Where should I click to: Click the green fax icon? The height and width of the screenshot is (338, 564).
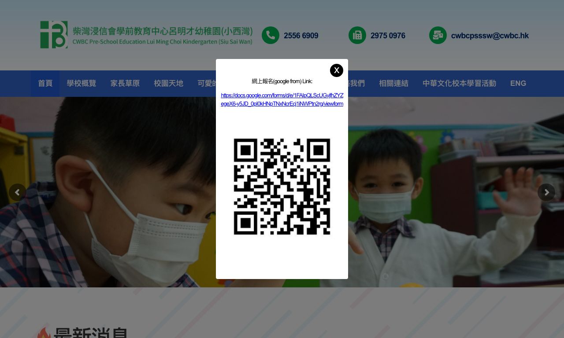[357, 36]
